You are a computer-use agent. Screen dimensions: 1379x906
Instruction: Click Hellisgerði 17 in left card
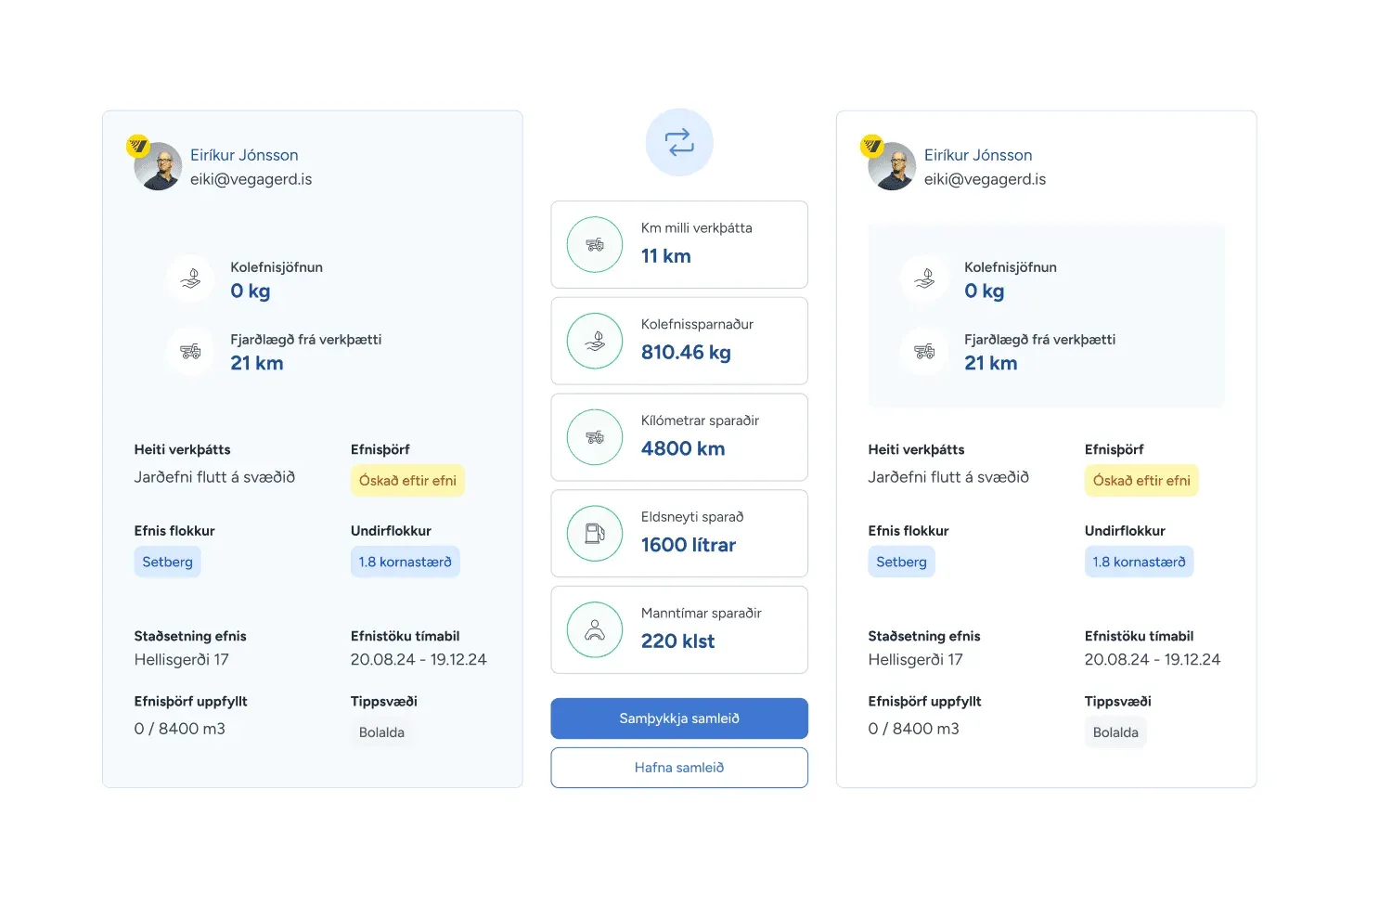click(182, 660)
